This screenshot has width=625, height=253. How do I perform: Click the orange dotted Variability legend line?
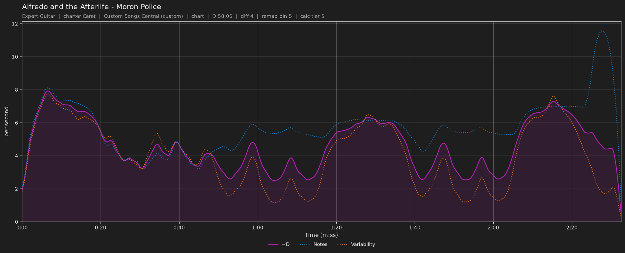pos(342,245)
